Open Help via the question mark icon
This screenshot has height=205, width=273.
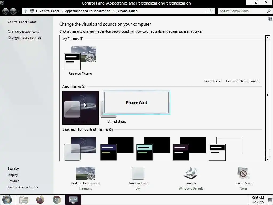270,19
